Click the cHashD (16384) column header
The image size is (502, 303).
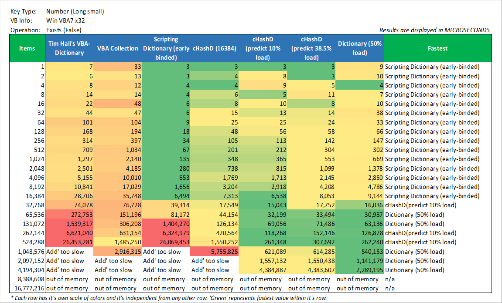pos(214,48)
